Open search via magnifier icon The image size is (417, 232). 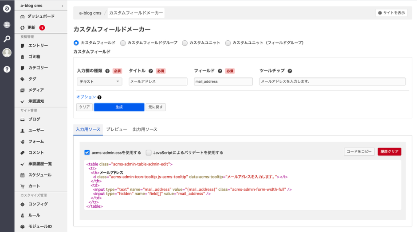[7, 39]
